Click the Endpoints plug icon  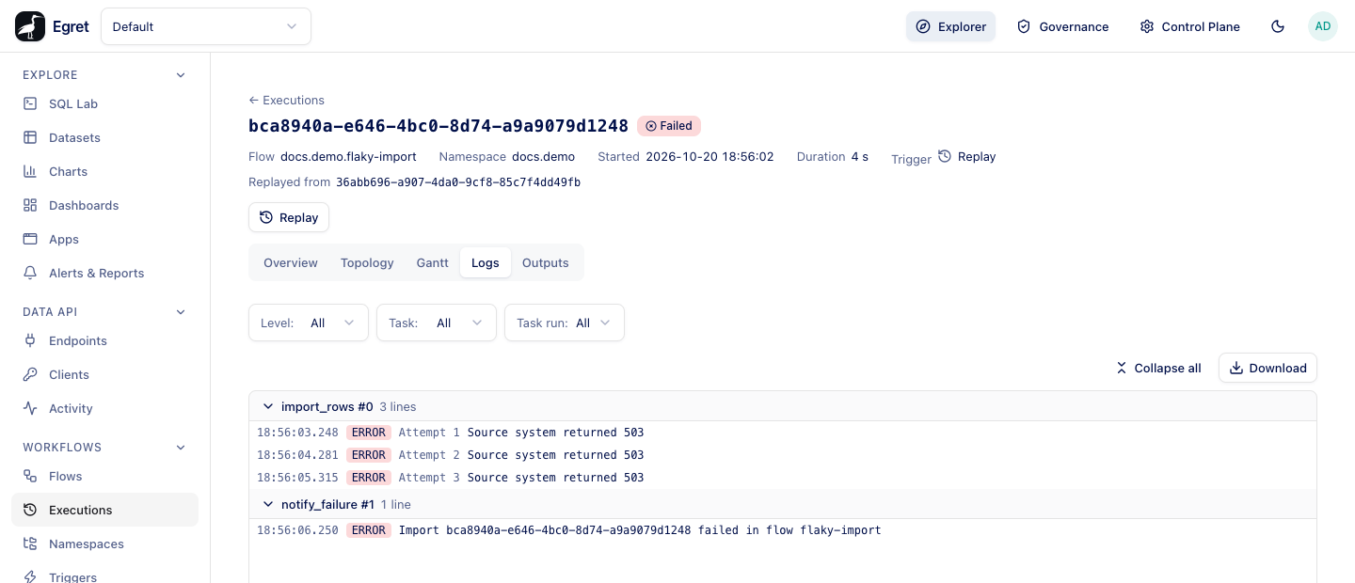[x=30, y=340]
